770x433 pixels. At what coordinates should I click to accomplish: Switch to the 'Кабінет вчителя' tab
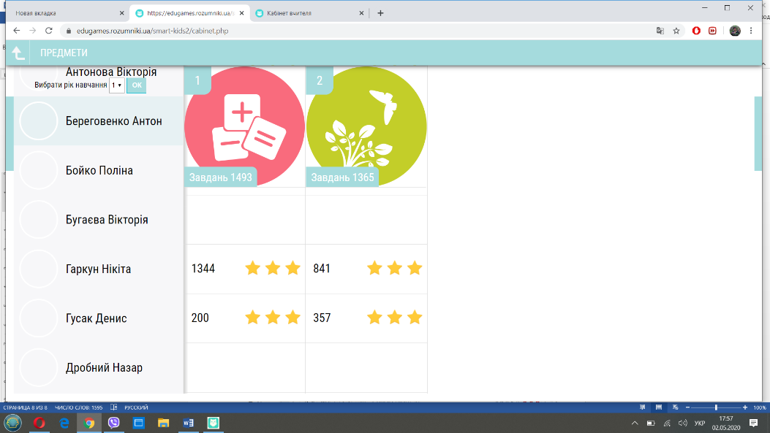(309, 13)
